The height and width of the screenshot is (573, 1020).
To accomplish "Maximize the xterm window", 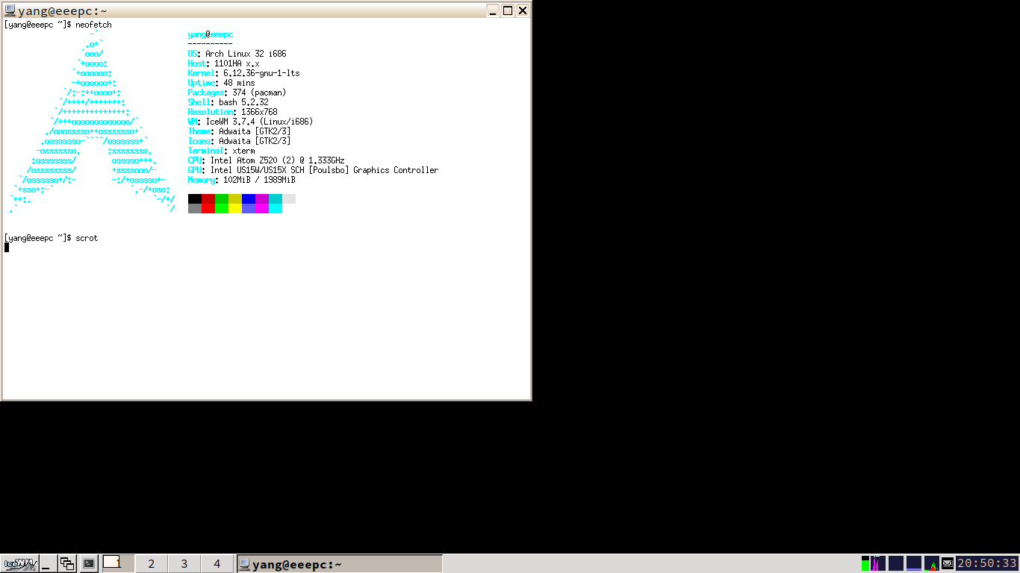I will tap(508, 10).
